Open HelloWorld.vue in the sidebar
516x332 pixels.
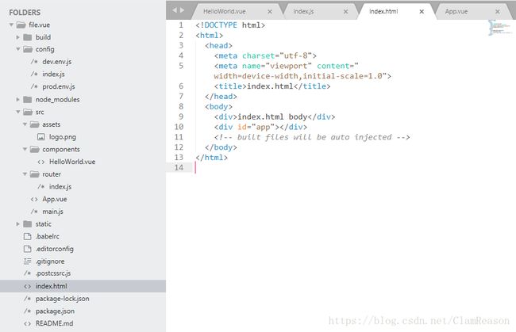(72, 162)
